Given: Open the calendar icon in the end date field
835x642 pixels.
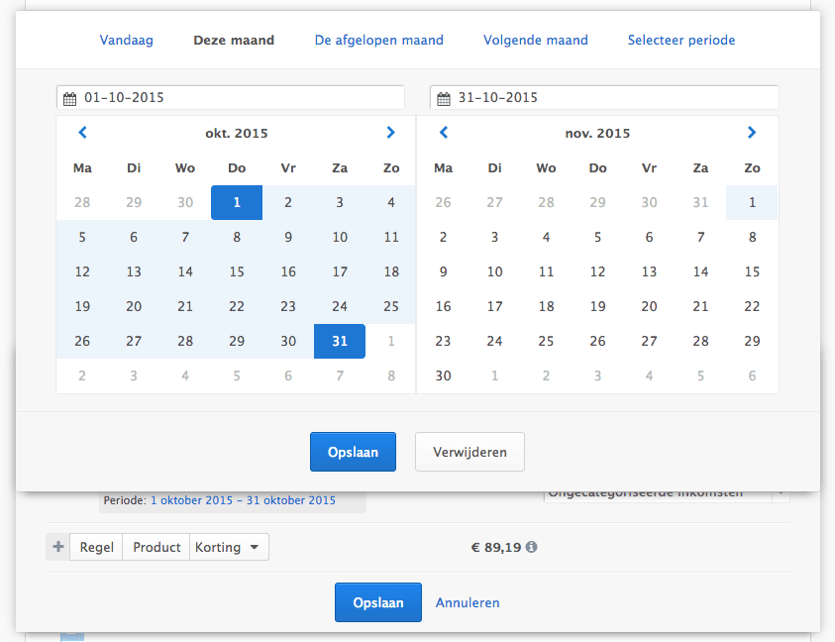Looking at the screenshot, I should [x=442, y=97].
